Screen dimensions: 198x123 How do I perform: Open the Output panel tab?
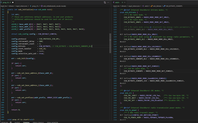pos(17,122)
